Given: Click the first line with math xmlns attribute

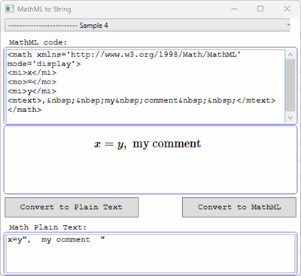Looking at the screenshot, I should pyautogui.click(x=124, y=55).
